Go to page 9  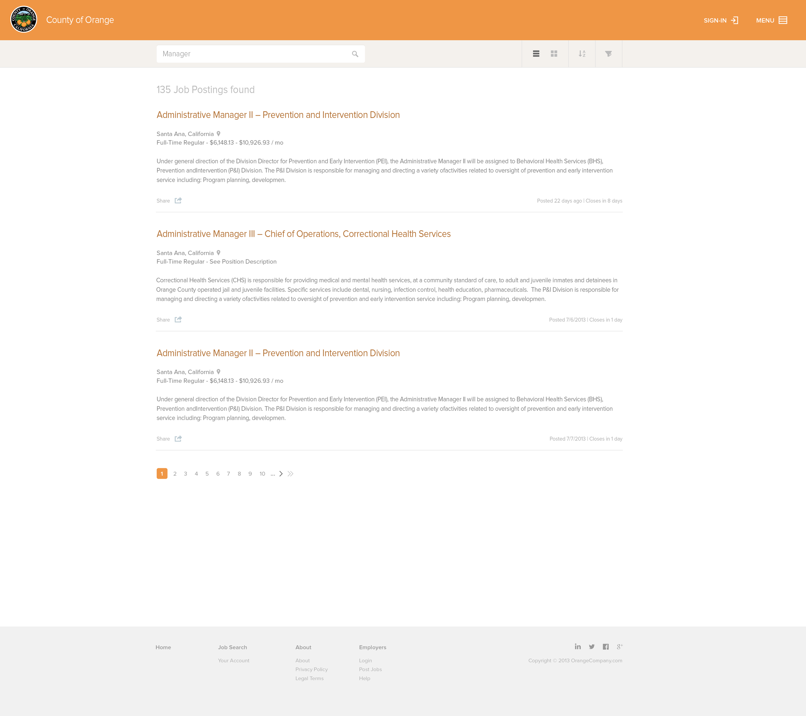pyautogui.click(x=250, y=474)
